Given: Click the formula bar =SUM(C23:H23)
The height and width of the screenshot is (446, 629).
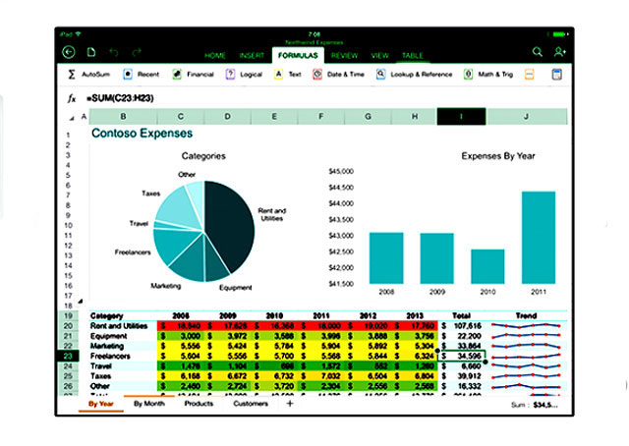Looking at the screenshot, I should [120, 98].
